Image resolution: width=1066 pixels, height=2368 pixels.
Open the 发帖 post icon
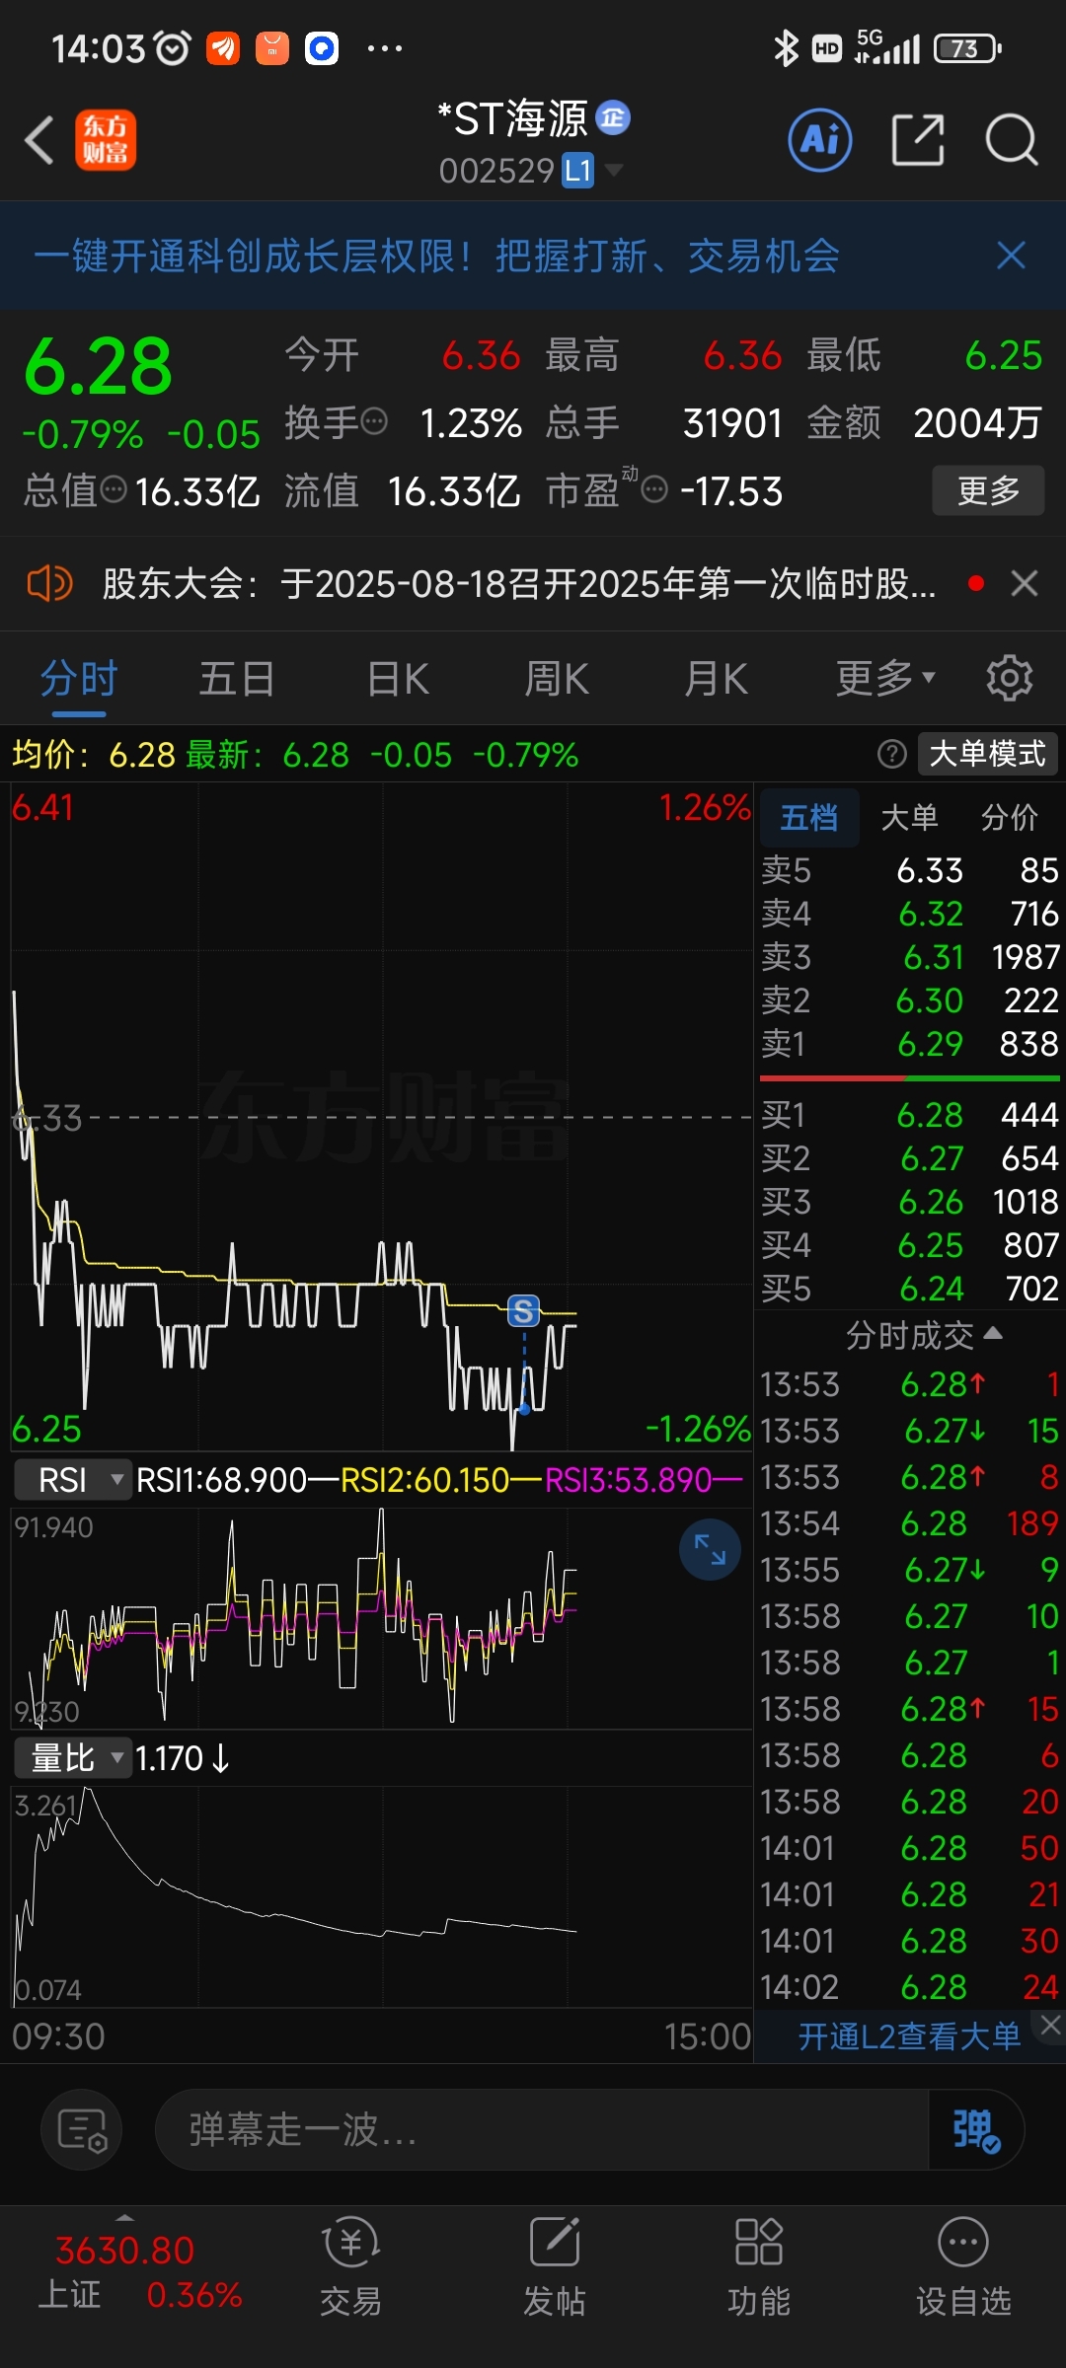[x=555, y=2267]
